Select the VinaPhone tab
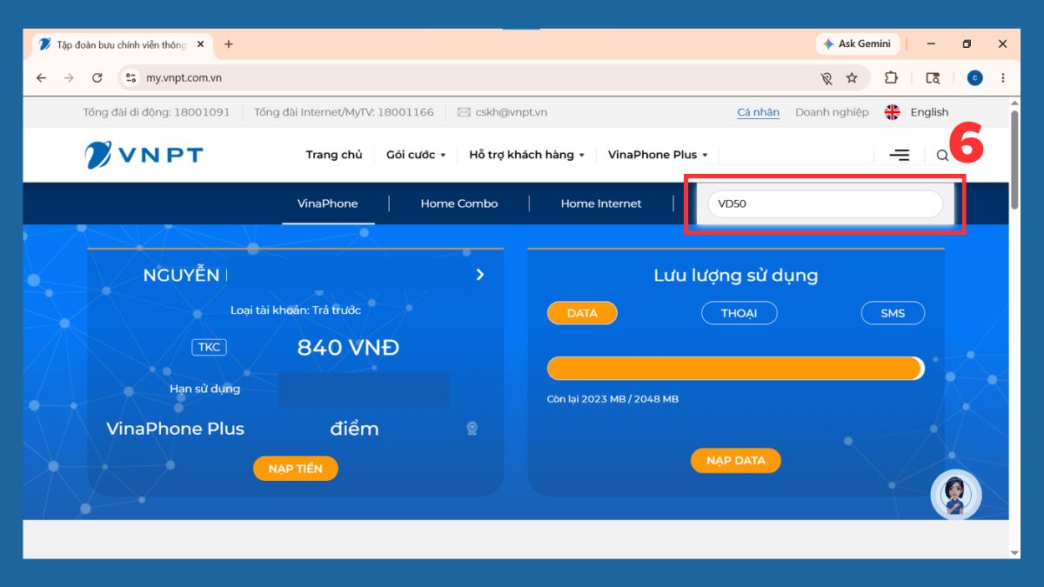 pos(328,203)
